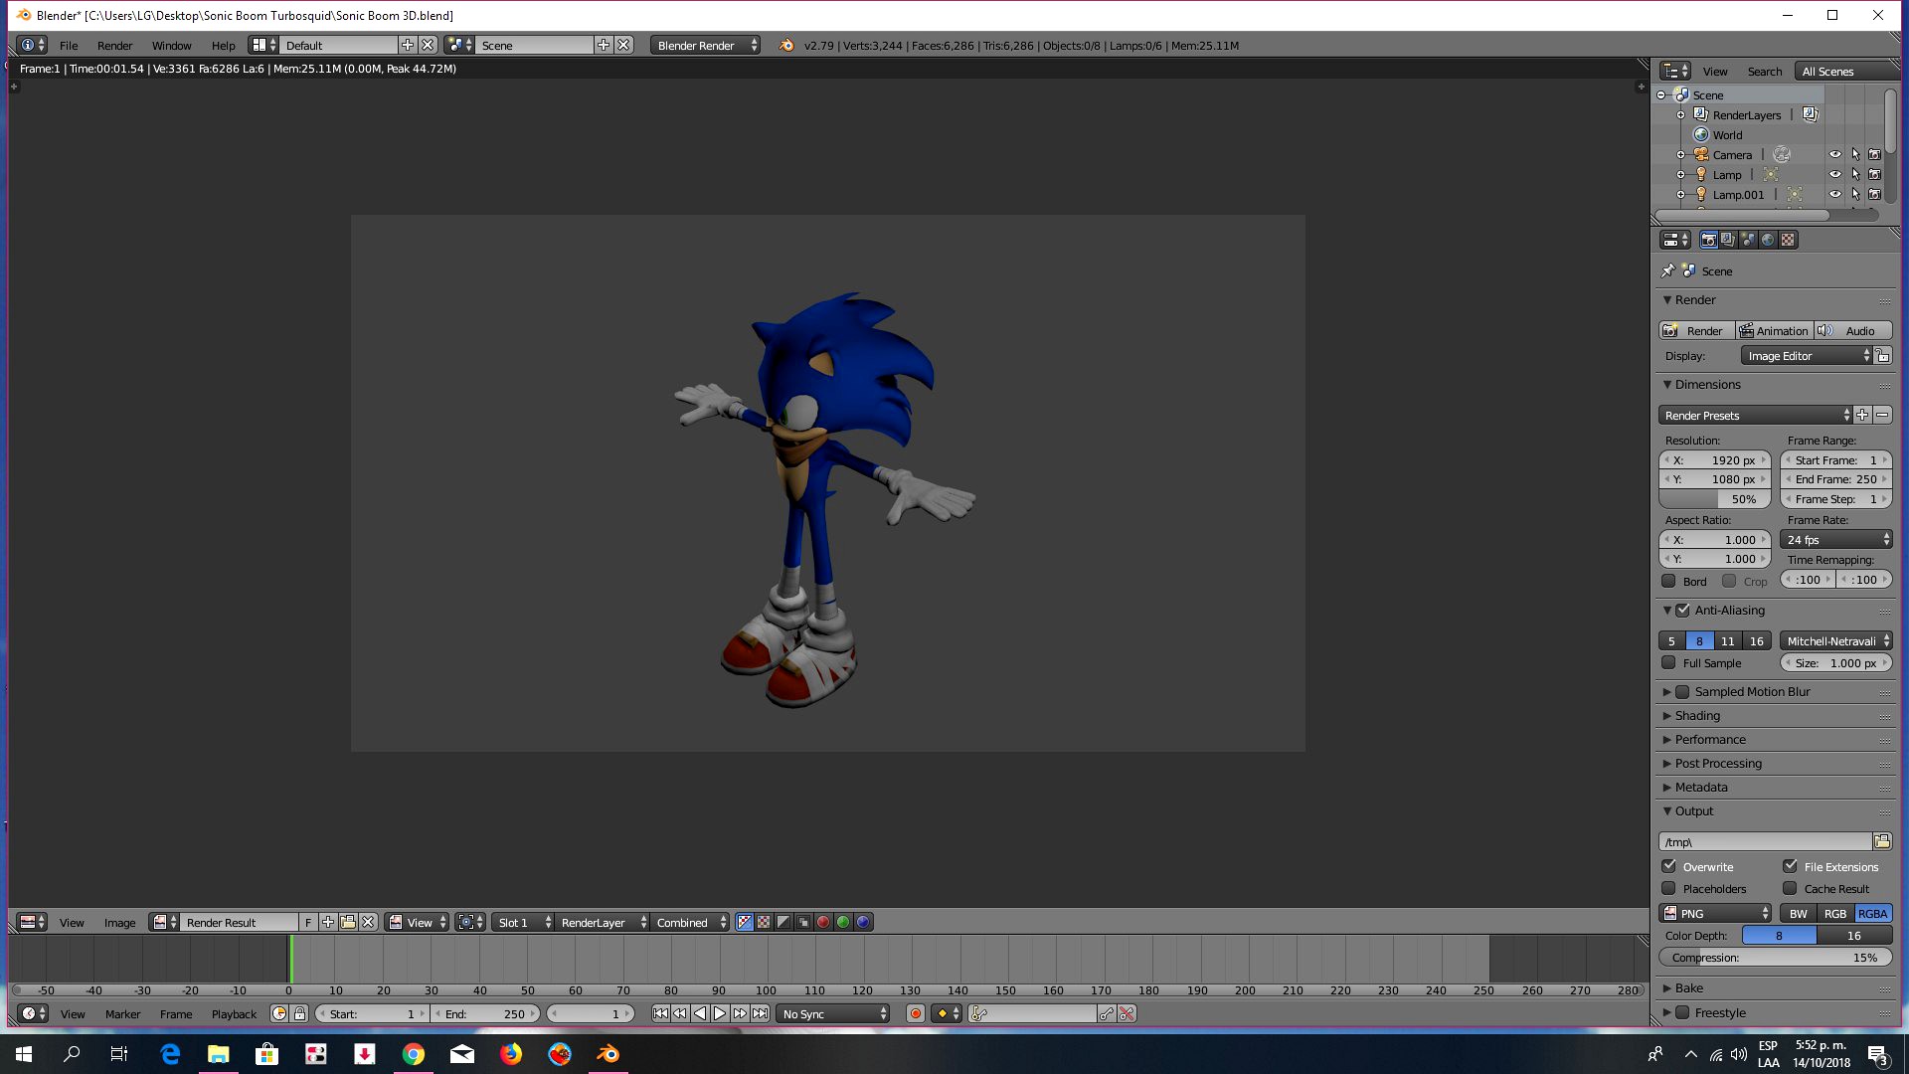Toggle Lamp selectability arrow in outliner
The height and width of the screenshot is (1074, 1909).
[1855, 174]
